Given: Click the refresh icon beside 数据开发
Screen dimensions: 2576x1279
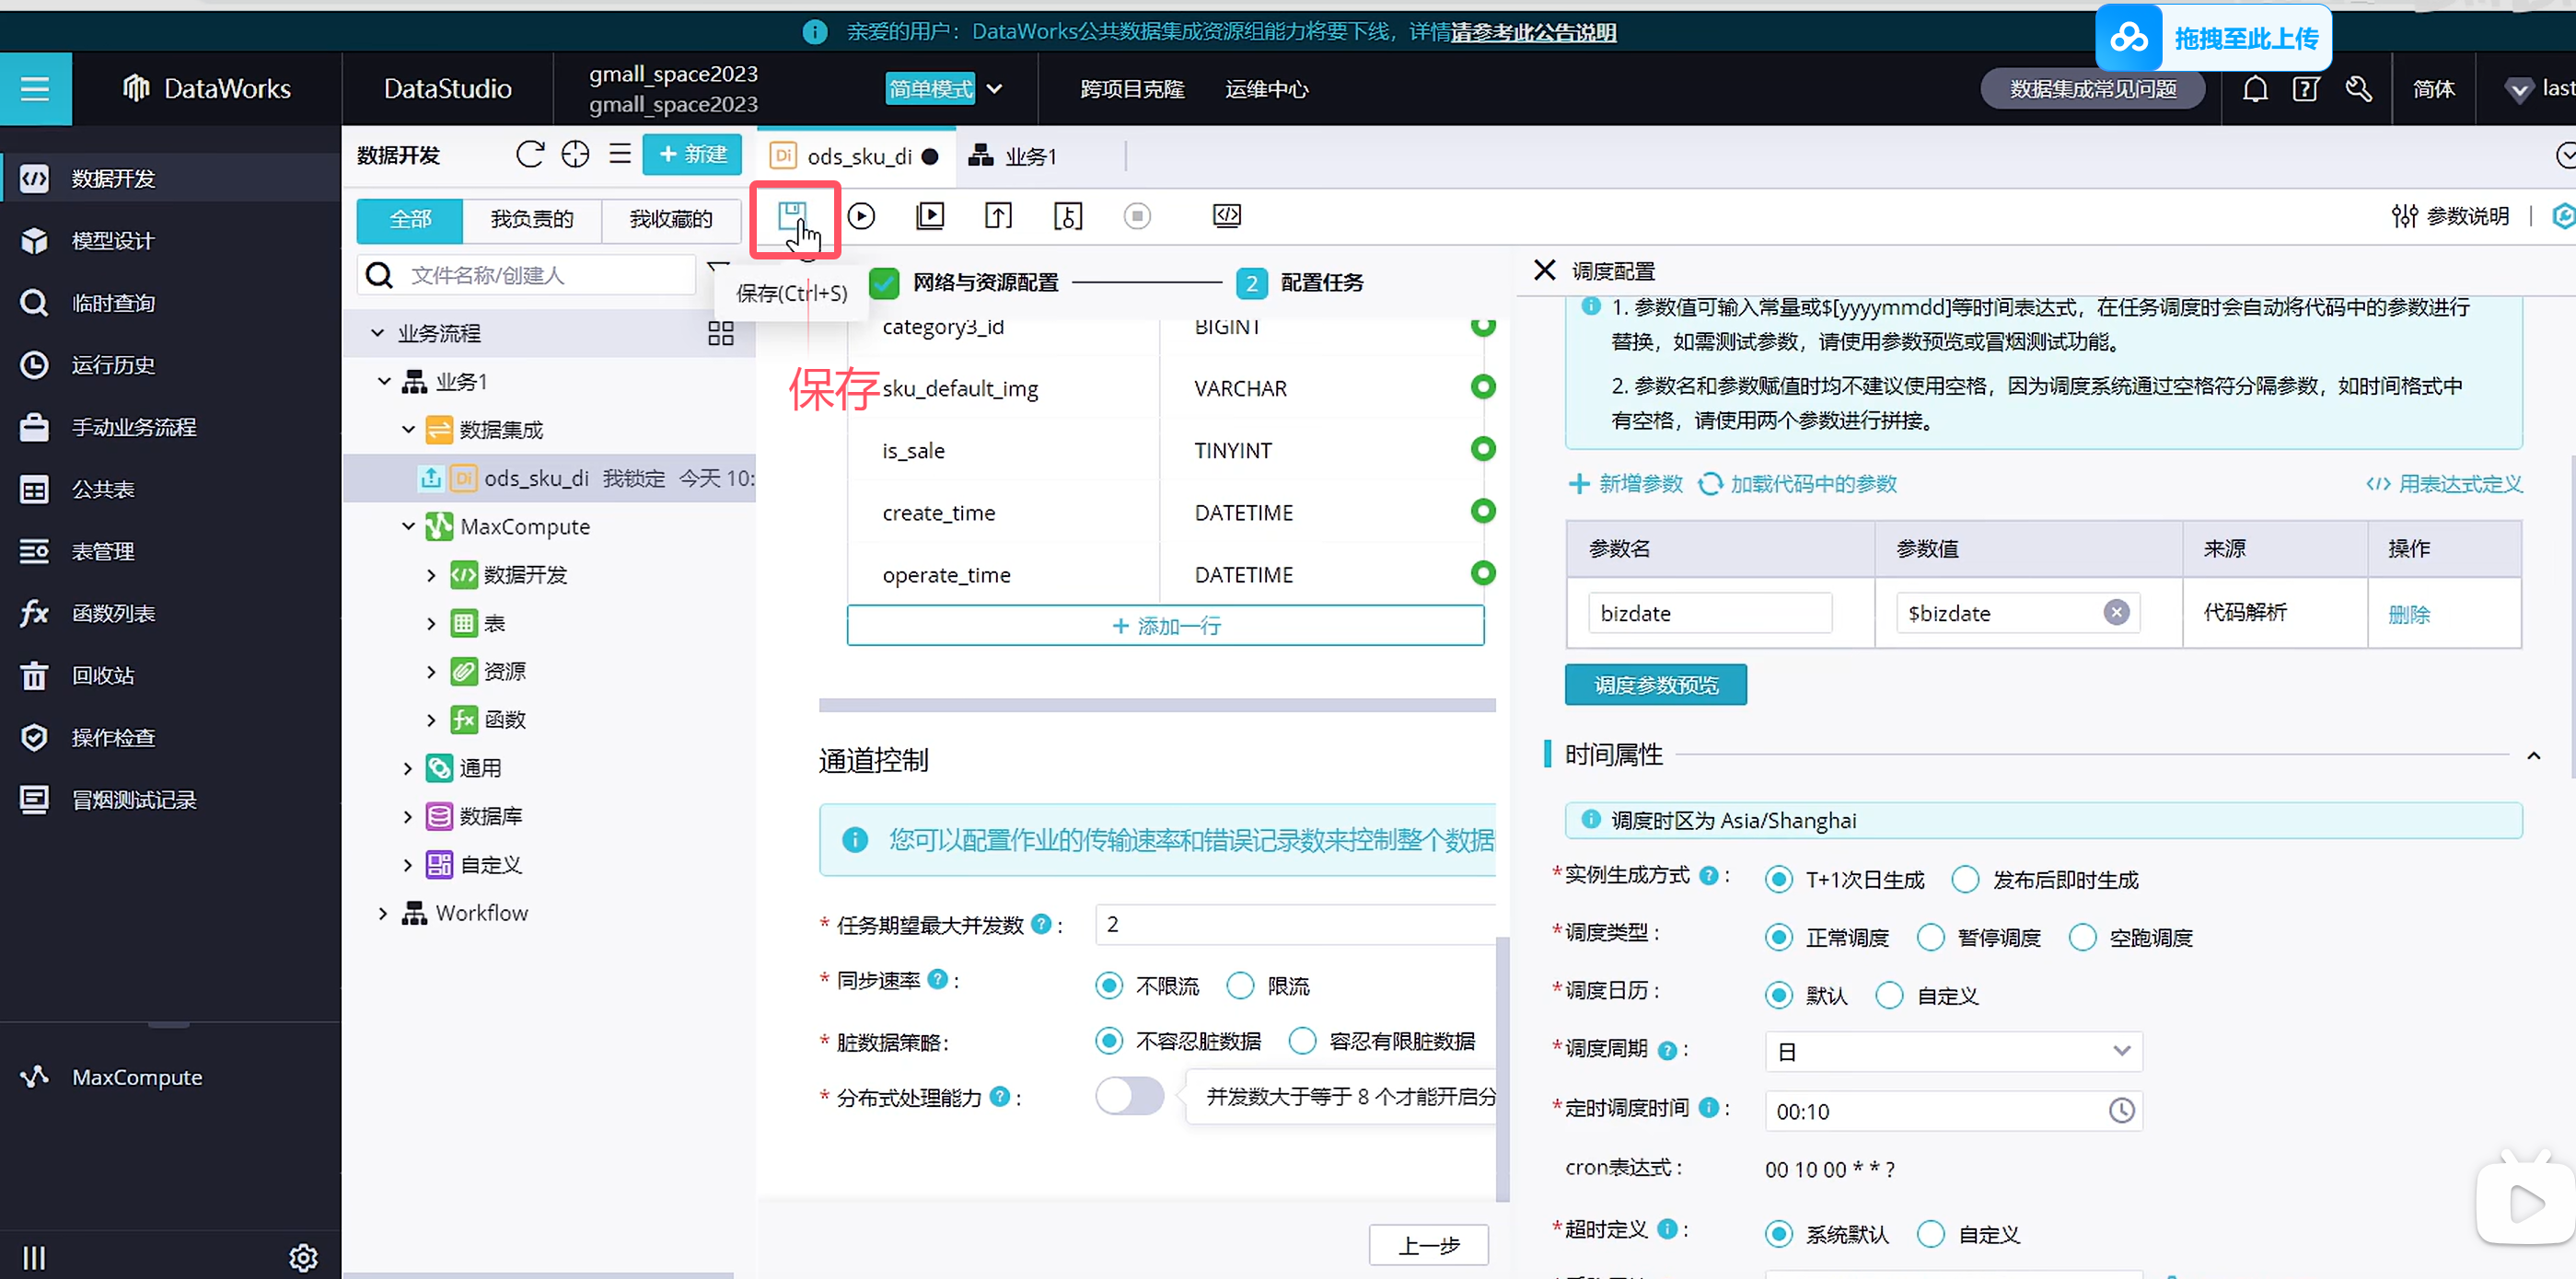Looking at the screenshot, I should pyautogui.click(x=529, y=155).
